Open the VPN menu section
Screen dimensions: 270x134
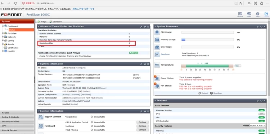17,126
